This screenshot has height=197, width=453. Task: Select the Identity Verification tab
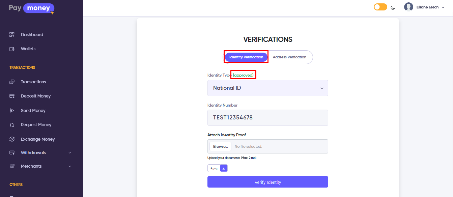coord(246,57)
